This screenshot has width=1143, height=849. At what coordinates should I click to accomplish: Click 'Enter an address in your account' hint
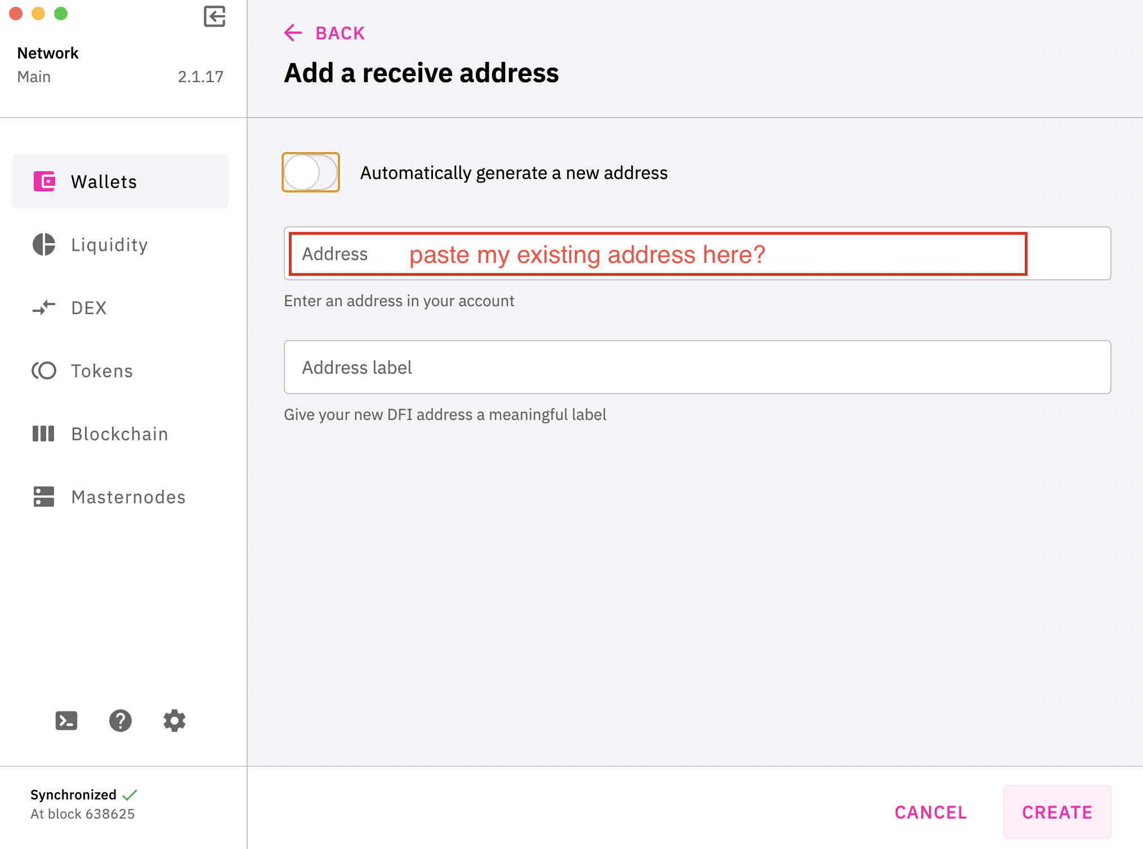(399, 301)
